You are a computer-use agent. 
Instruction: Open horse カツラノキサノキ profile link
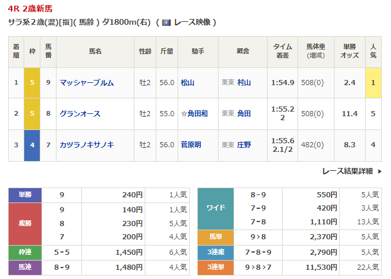[x=87, y=145]
